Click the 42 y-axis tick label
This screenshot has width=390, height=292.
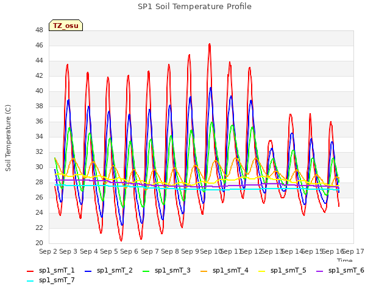click(39, 75)
